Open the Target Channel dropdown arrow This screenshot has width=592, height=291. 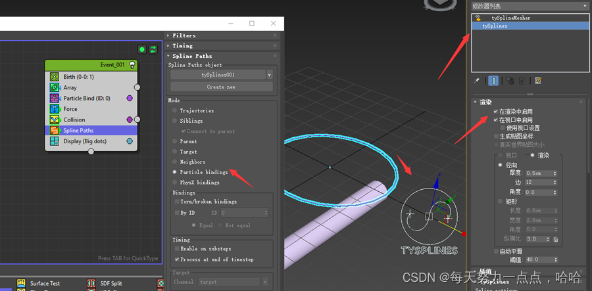pyautogui.click(x=265, y=282)
